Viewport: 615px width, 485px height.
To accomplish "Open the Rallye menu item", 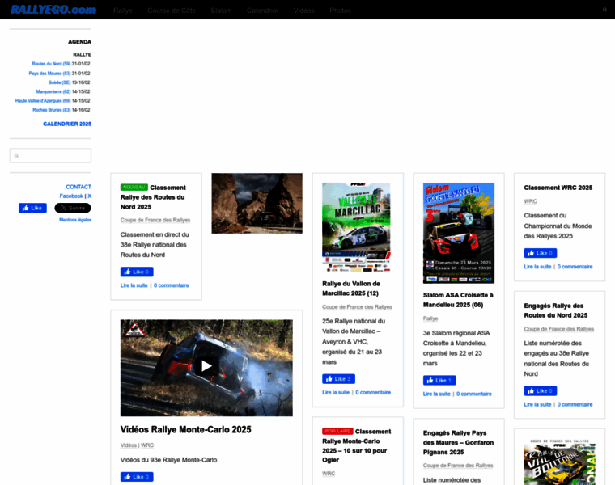I will [123, 11].
